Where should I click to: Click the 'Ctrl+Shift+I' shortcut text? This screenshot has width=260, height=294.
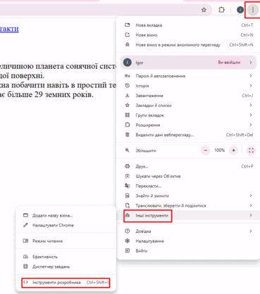click(x=97, y=282)
